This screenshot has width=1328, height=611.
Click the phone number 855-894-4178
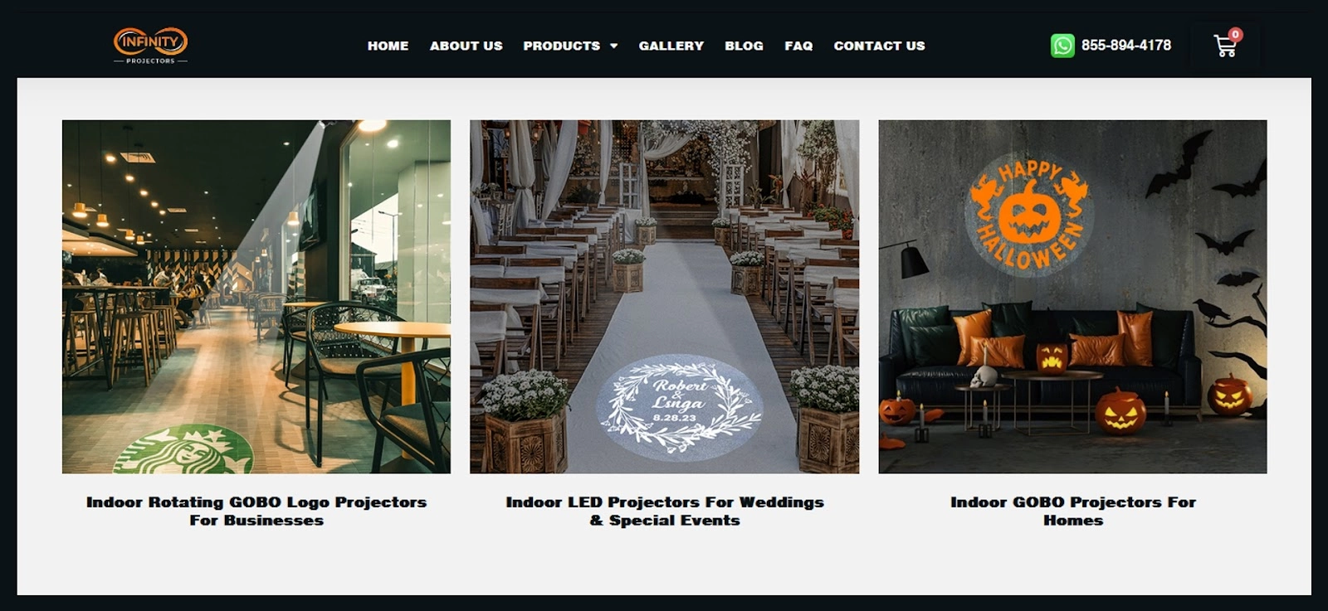coord(1125,46)
